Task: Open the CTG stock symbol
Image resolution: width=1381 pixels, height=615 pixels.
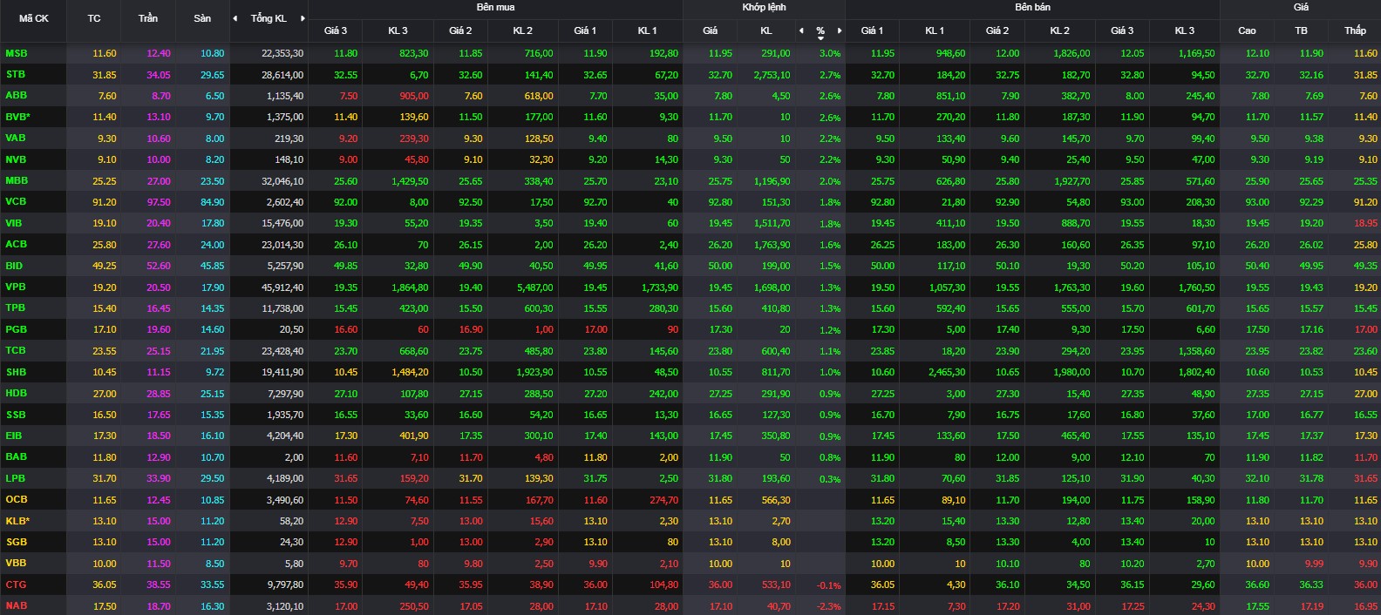Action: pos(16,585)
